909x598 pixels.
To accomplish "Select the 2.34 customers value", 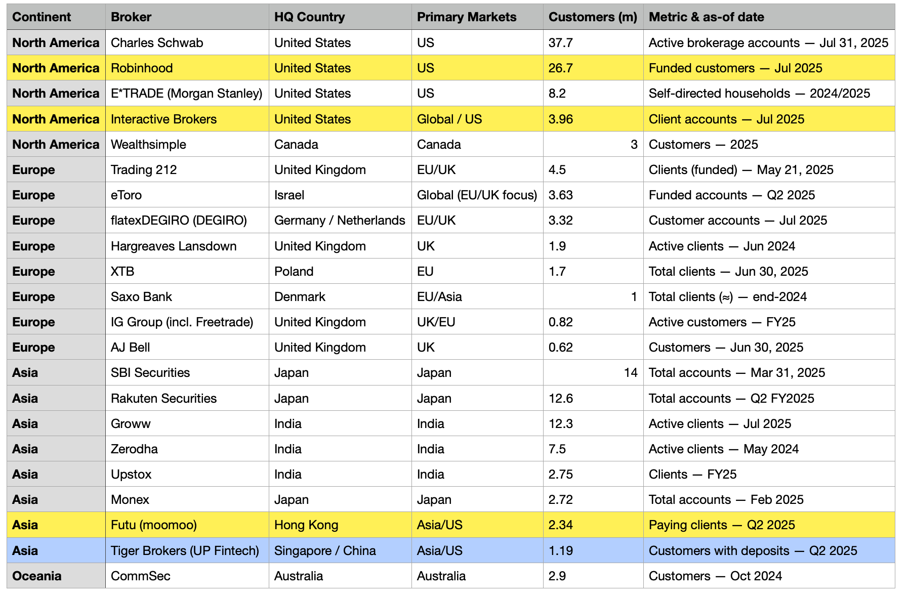I will 593,525.
